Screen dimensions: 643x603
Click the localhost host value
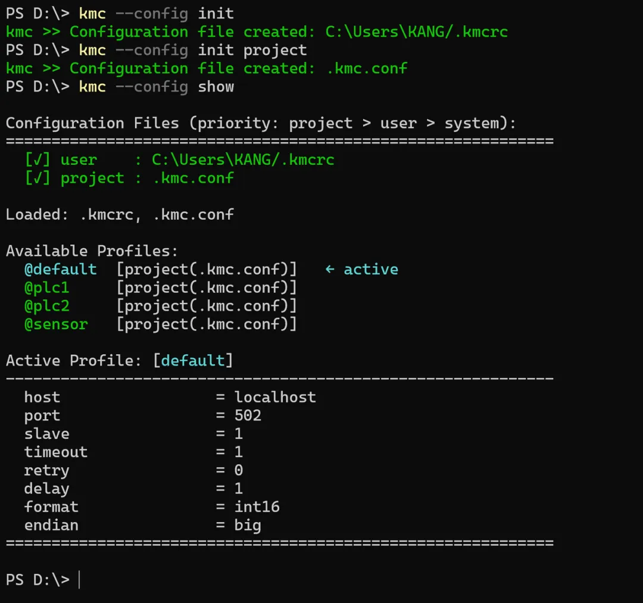click(275, 397)
